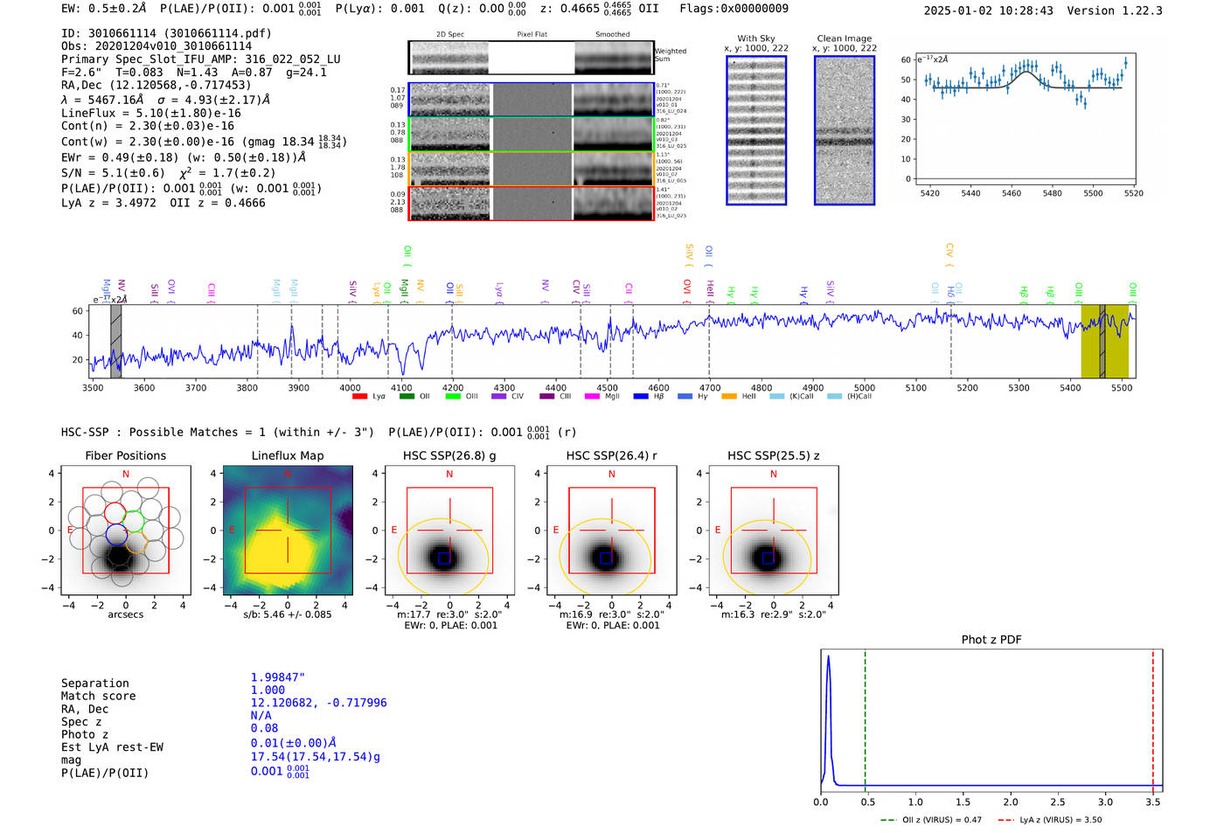Click the 2D Spec column header
The height and width of the screenshot is (833, 1224).
coord(450,35)
